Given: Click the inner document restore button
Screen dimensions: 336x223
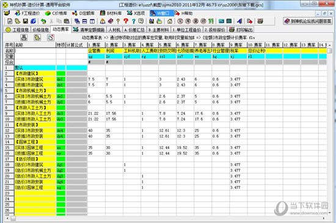Looking at the screenshot, I should (324, 13).
